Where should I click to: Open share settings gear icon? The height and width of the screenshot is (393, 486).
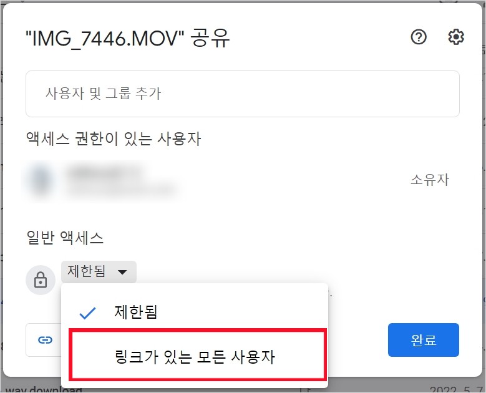tap(456, 37)
